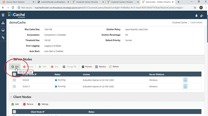Click Running status for 10.0.0.11
208x116 pixels.
point(60,86)
